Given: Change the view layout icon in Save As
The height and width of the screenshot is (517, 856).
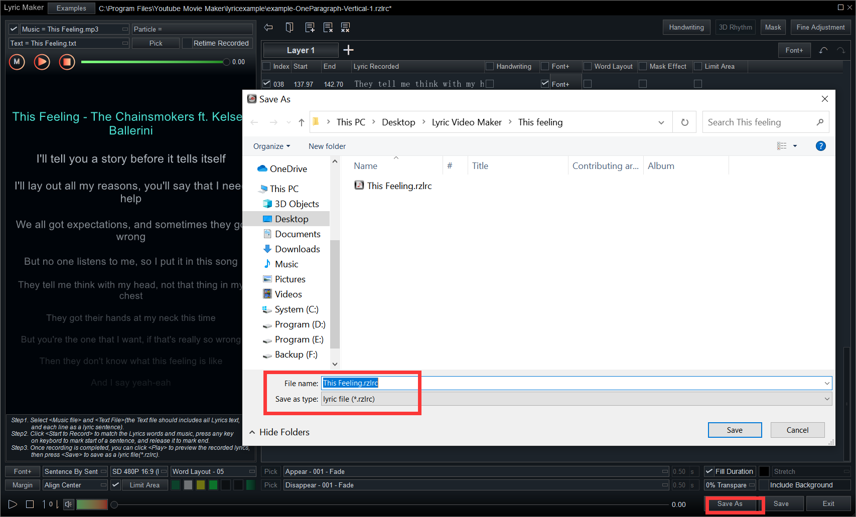Looking at the screenshot, I should (x=782, y=146).
